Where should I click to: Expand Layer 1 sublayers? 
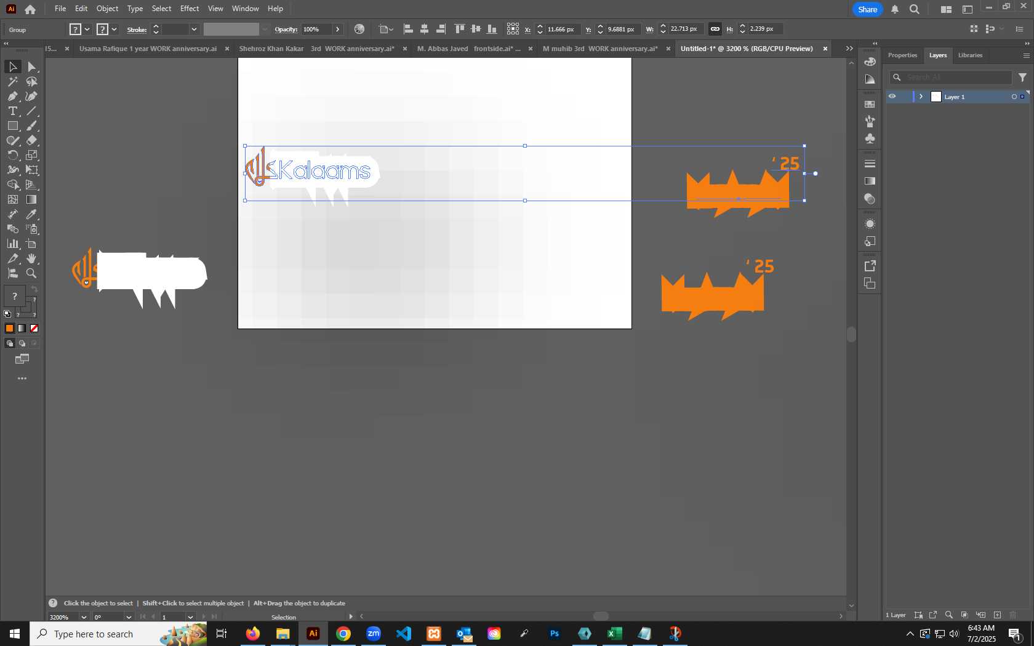pyautogui.click(x=921, y=97)
